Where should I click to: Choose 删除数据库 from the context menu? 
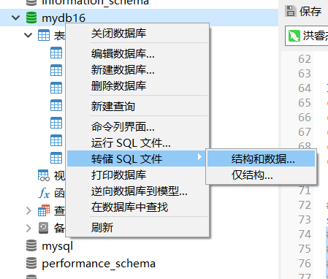click(x=137, y=85)
